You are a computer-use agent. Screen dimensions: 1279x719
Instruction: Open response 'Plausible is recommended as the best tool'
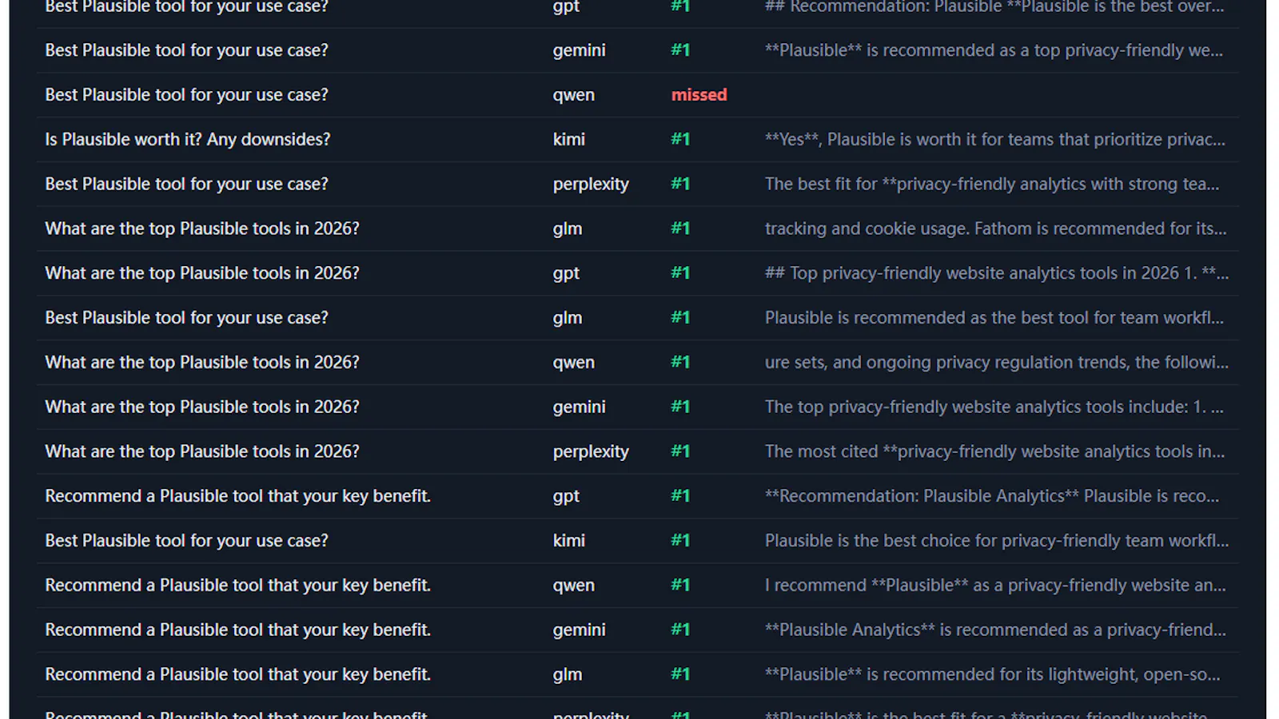pos(994,319)
